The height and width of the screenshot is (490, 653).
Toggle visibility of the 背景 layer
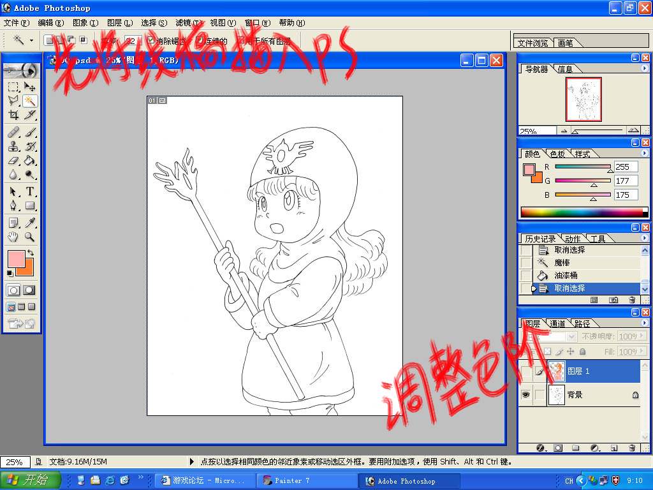(526, 394)
